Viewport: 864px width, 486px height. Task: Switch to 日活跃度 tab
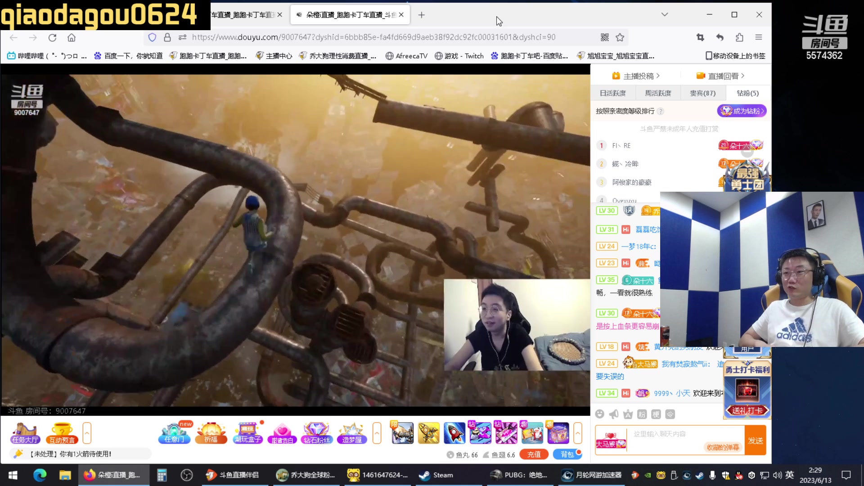(x=613, y=93)
